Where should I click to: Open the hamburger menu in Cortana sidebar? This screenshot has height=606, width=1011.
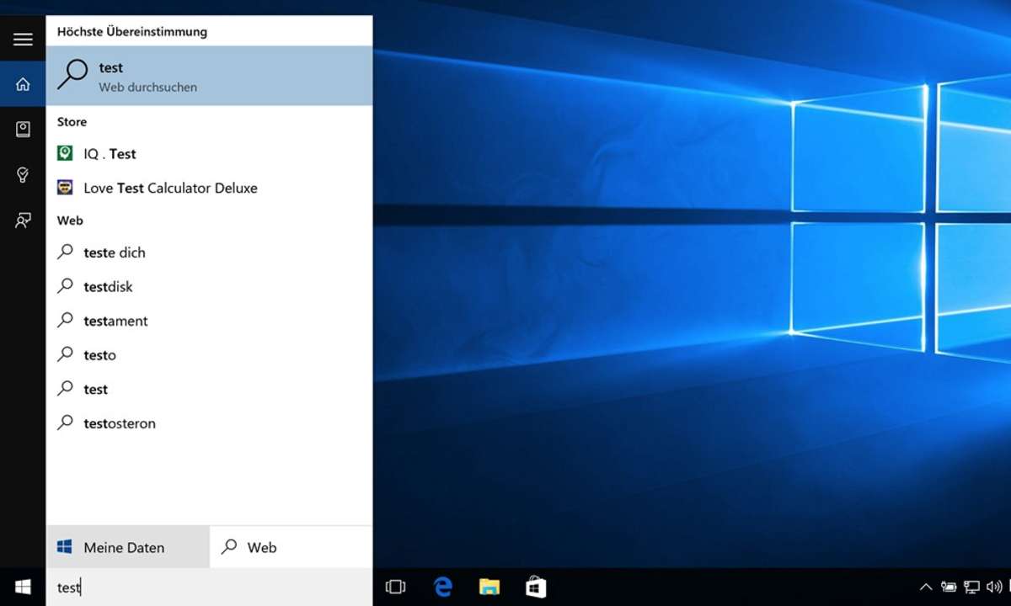coord(23,39)
